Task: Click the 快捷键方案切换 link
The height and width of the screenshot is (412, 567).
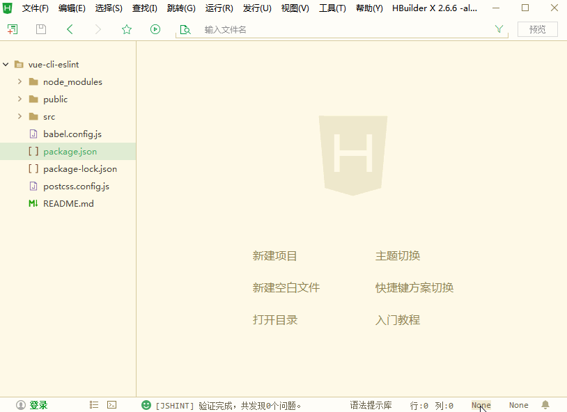Action: coord(414,287)
